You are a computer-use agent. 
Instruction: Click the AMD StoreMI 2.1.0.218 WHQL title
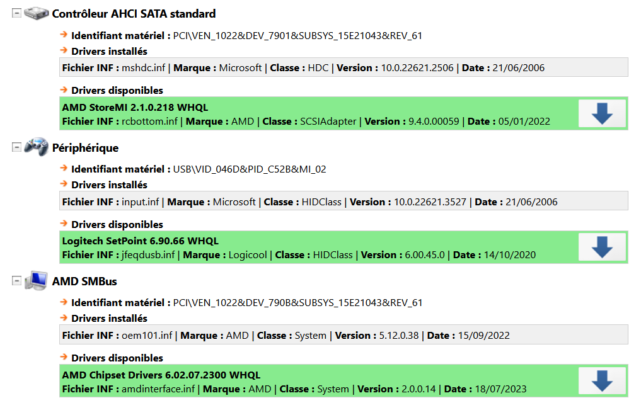(135, 108)
